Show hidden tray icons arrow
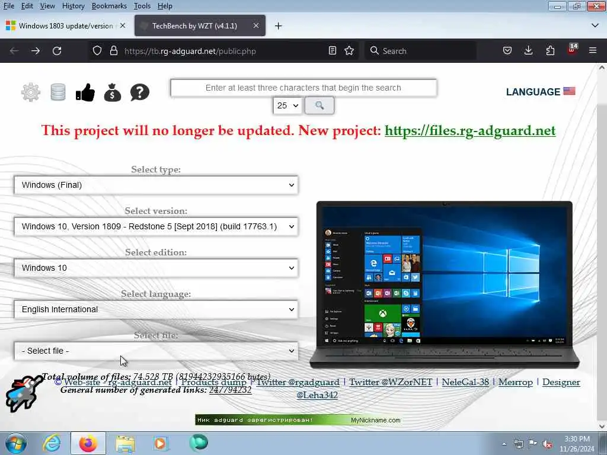This screenshot has width=607, height=455. coord(504,444)
